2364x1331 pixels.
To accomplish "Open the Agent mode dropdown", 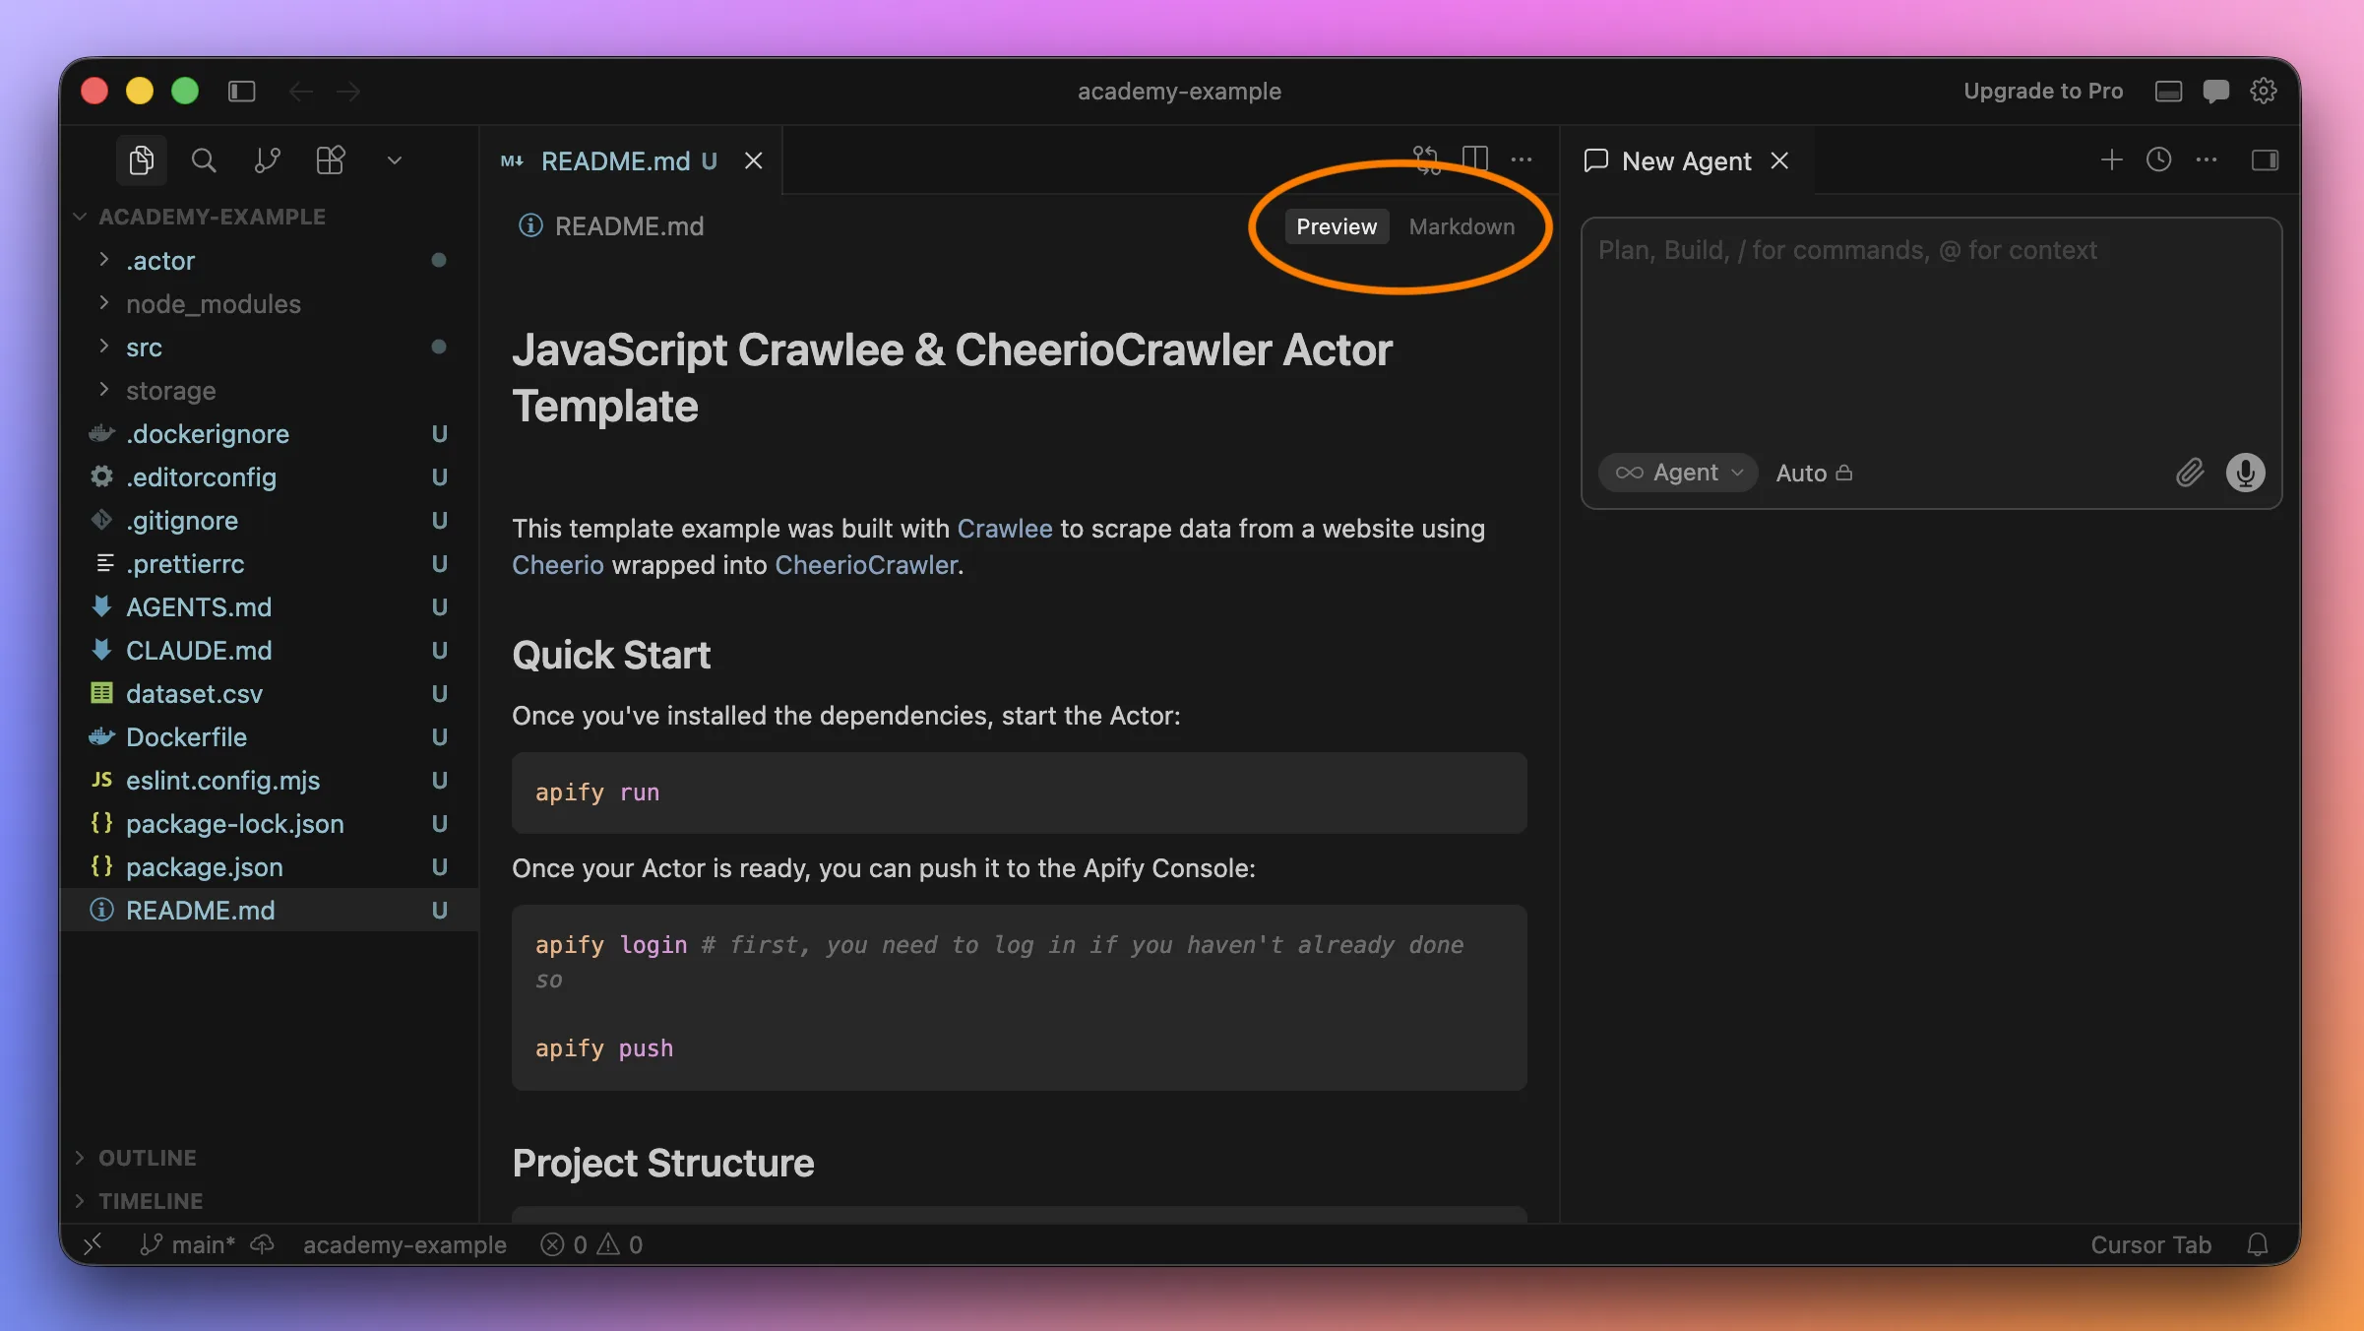I will [x=1679, y=473].
